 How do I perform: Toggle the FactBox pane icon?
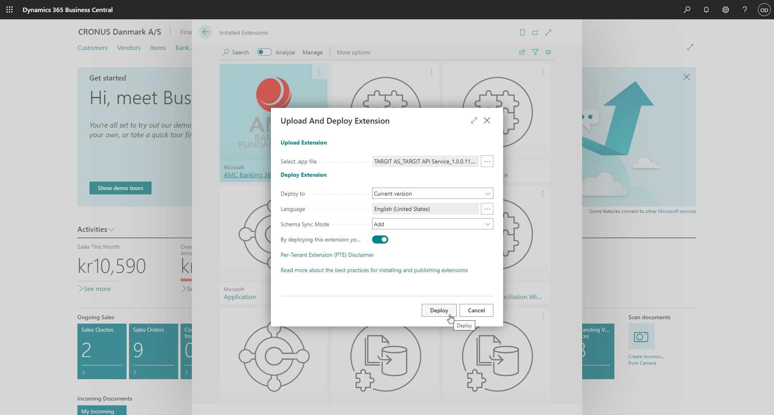(548, 52)
